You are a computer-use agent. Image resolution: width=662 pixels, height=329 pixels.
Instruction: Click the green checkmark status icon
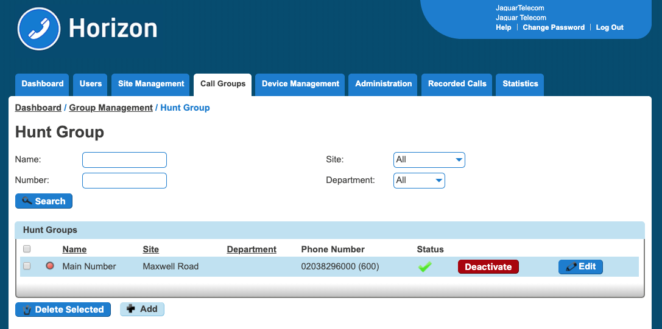(425, 267)
